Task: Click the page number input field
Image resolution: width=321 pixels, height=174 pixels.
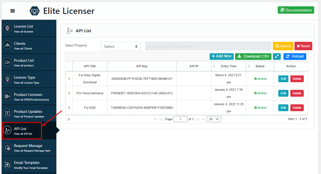Action: click(x=180, y=119)
